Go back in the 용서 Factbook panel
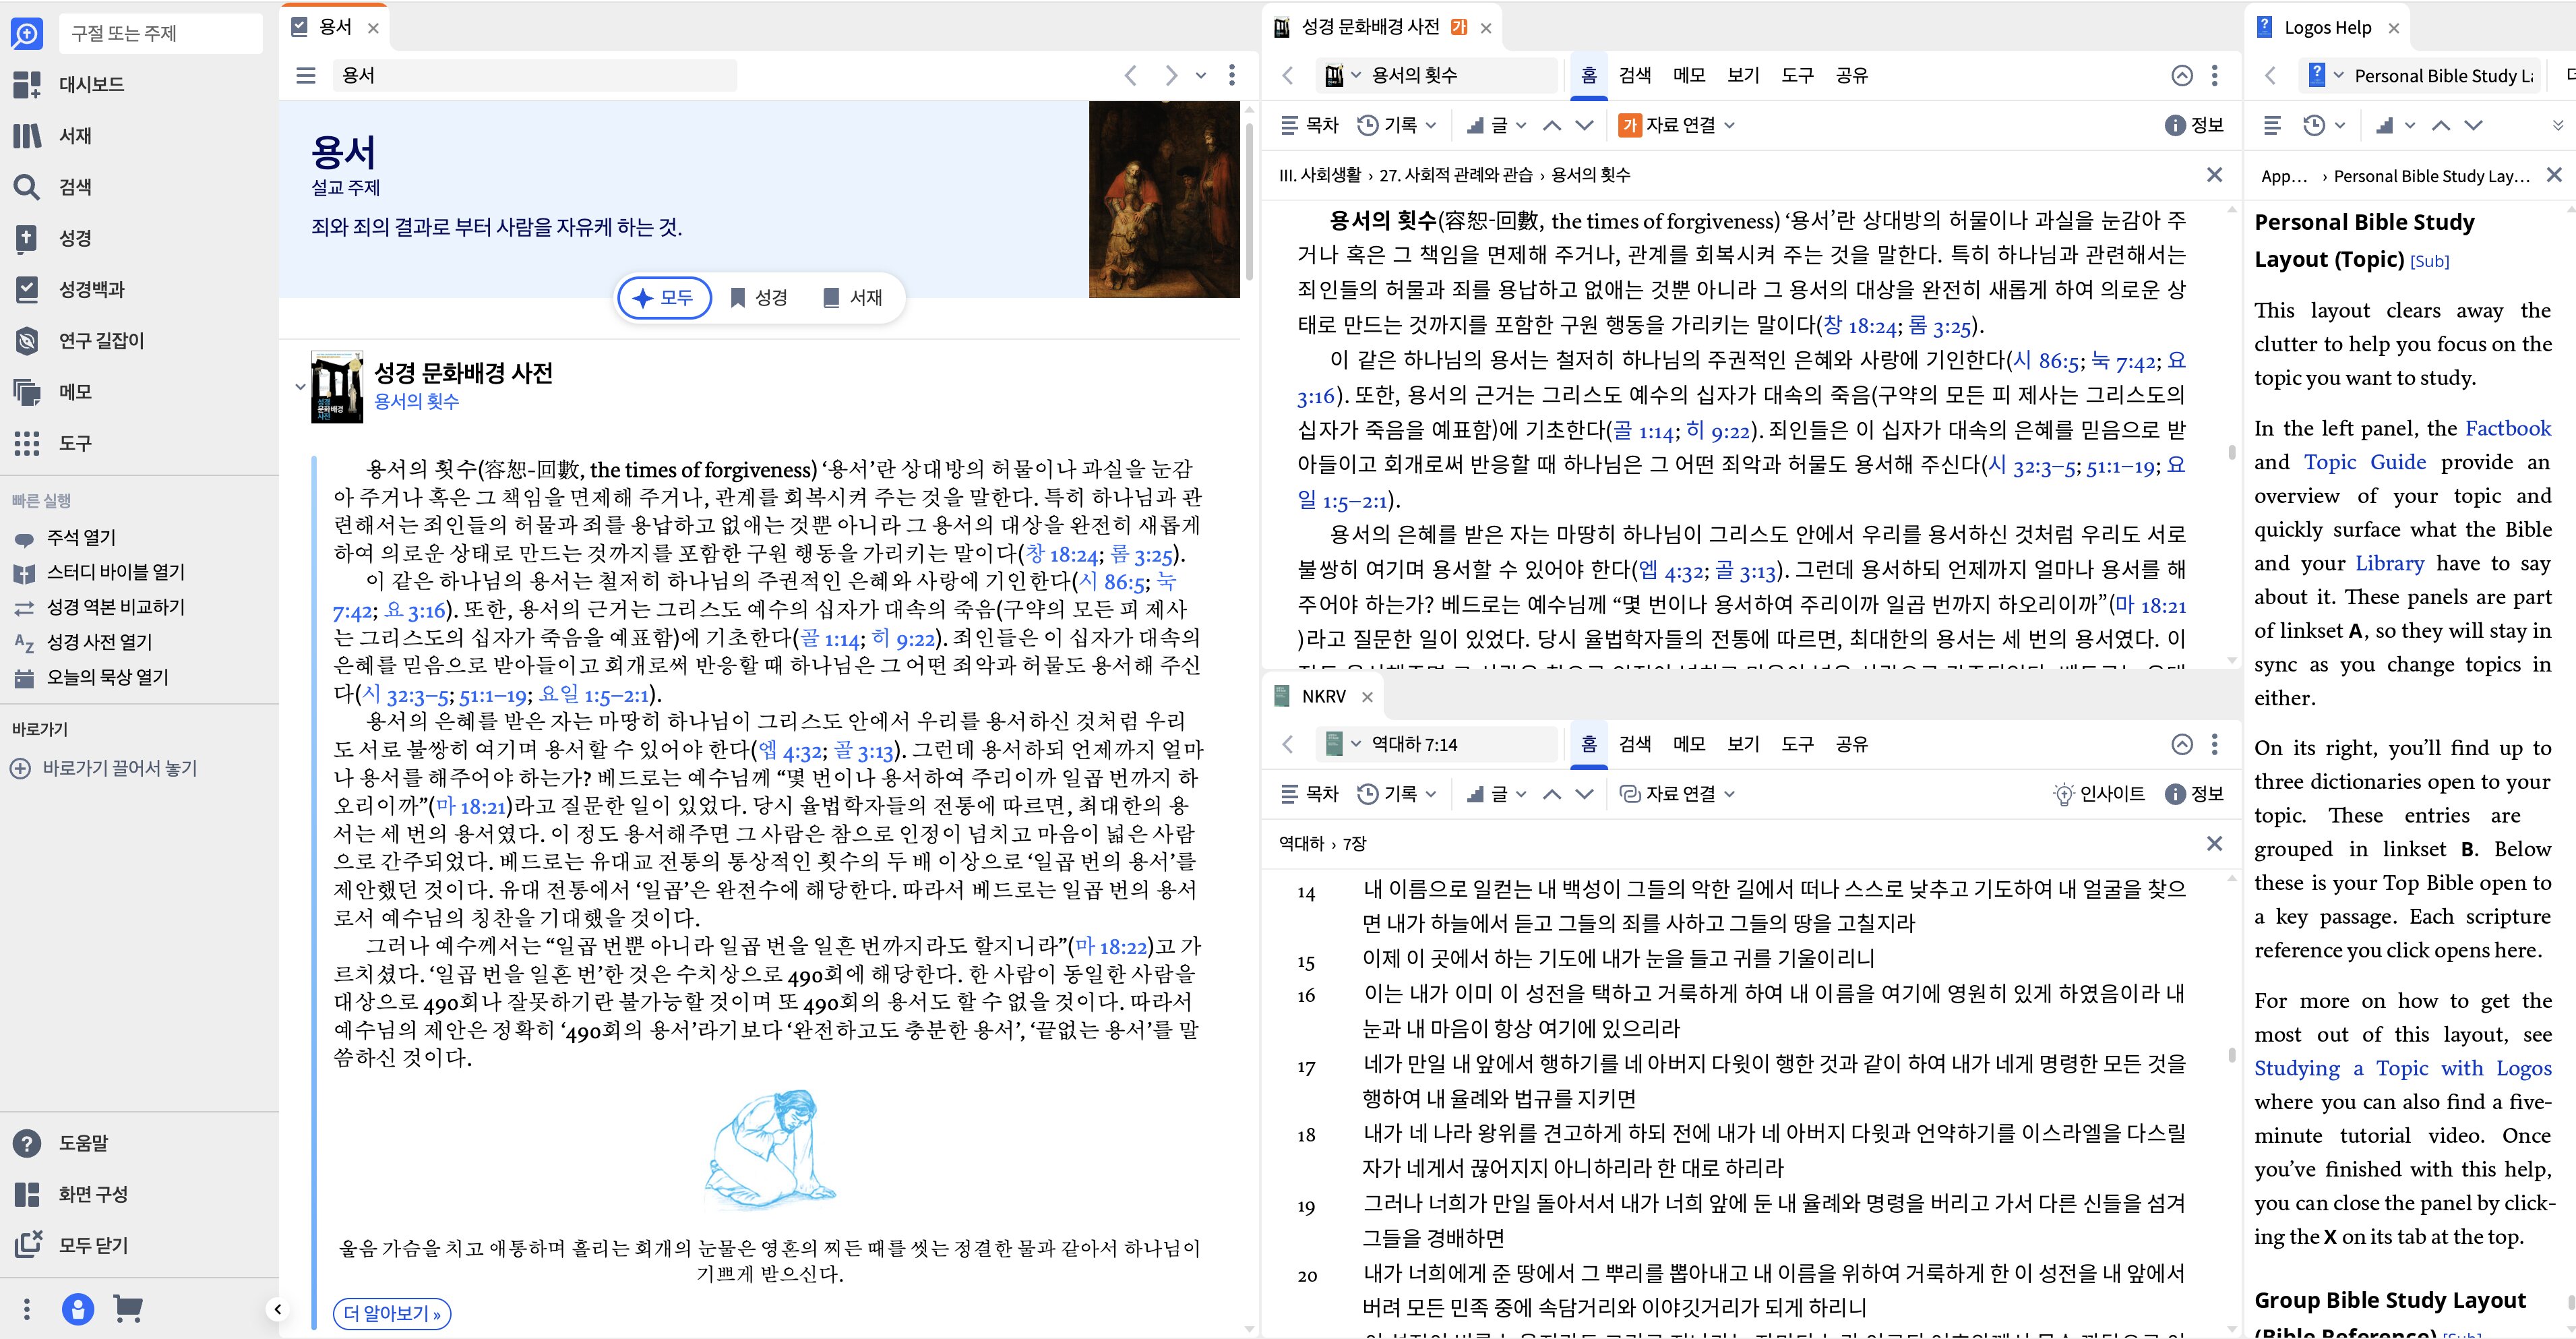This screenshot has width=2576, height=1339. pos(1131,75)
